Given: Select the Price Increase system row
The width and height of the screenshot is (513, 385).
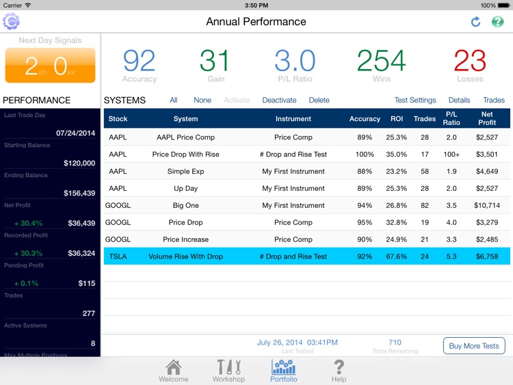Looking at the screenshot, I should (x=307, y=239).
